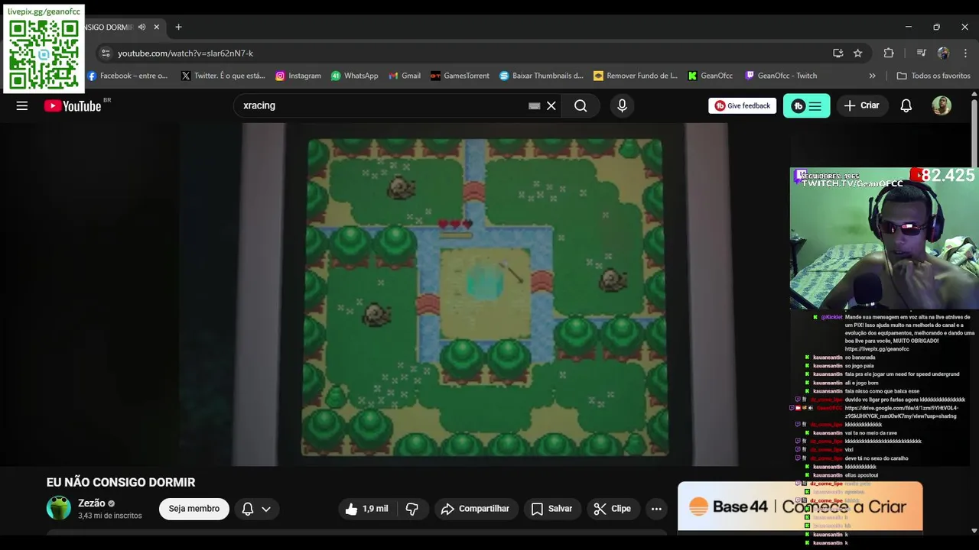Open the GeanOfcc - Twitch bookmark
979x550 pixels.
tap(781, 76)
